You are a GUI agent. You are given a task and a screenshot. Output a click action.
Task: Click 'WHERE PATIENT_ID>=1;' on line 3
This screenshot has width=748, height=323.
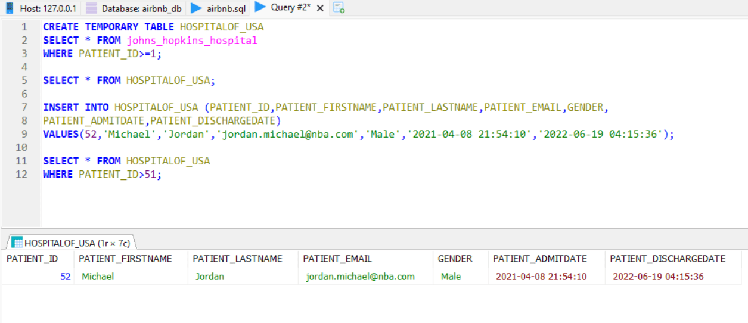pyautogui.click(x=103, y=54)
